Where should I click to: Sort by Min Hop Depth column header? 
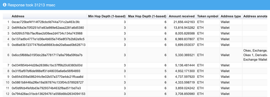(x=107, y=16)
